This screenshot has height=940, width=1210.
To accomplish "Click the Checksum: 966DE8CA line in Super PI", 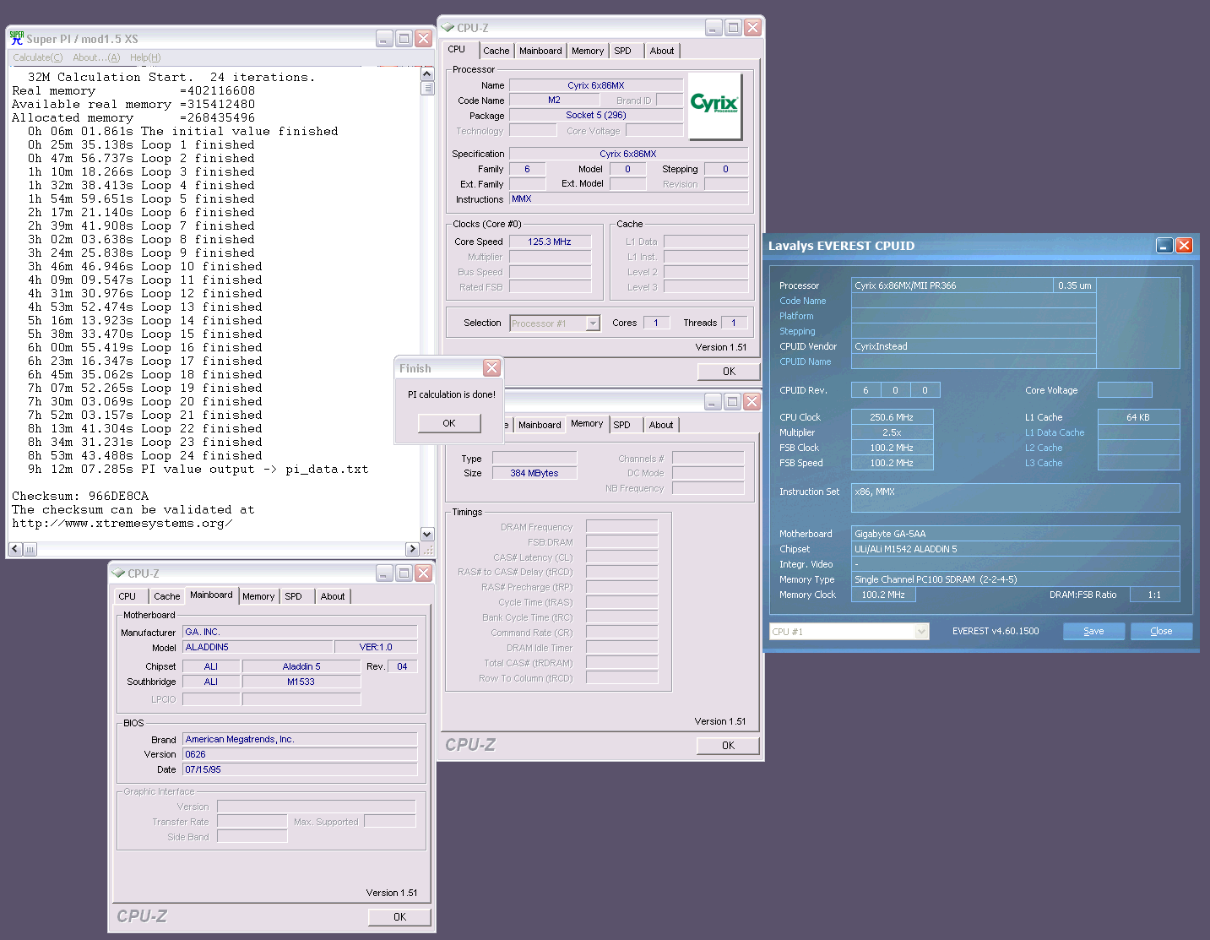I will (x=80, y=496).
